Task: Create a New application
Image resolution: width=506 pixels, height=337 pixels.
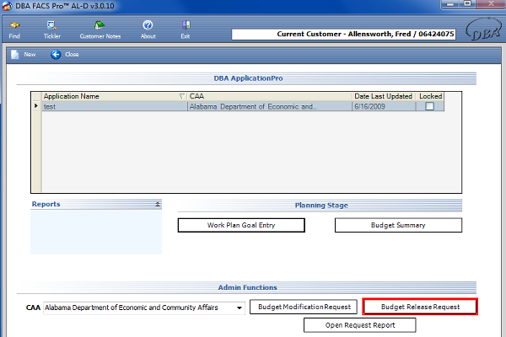Action: pos(24,55)
